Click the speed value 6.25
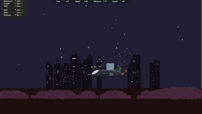 click(x=86, y=2)
